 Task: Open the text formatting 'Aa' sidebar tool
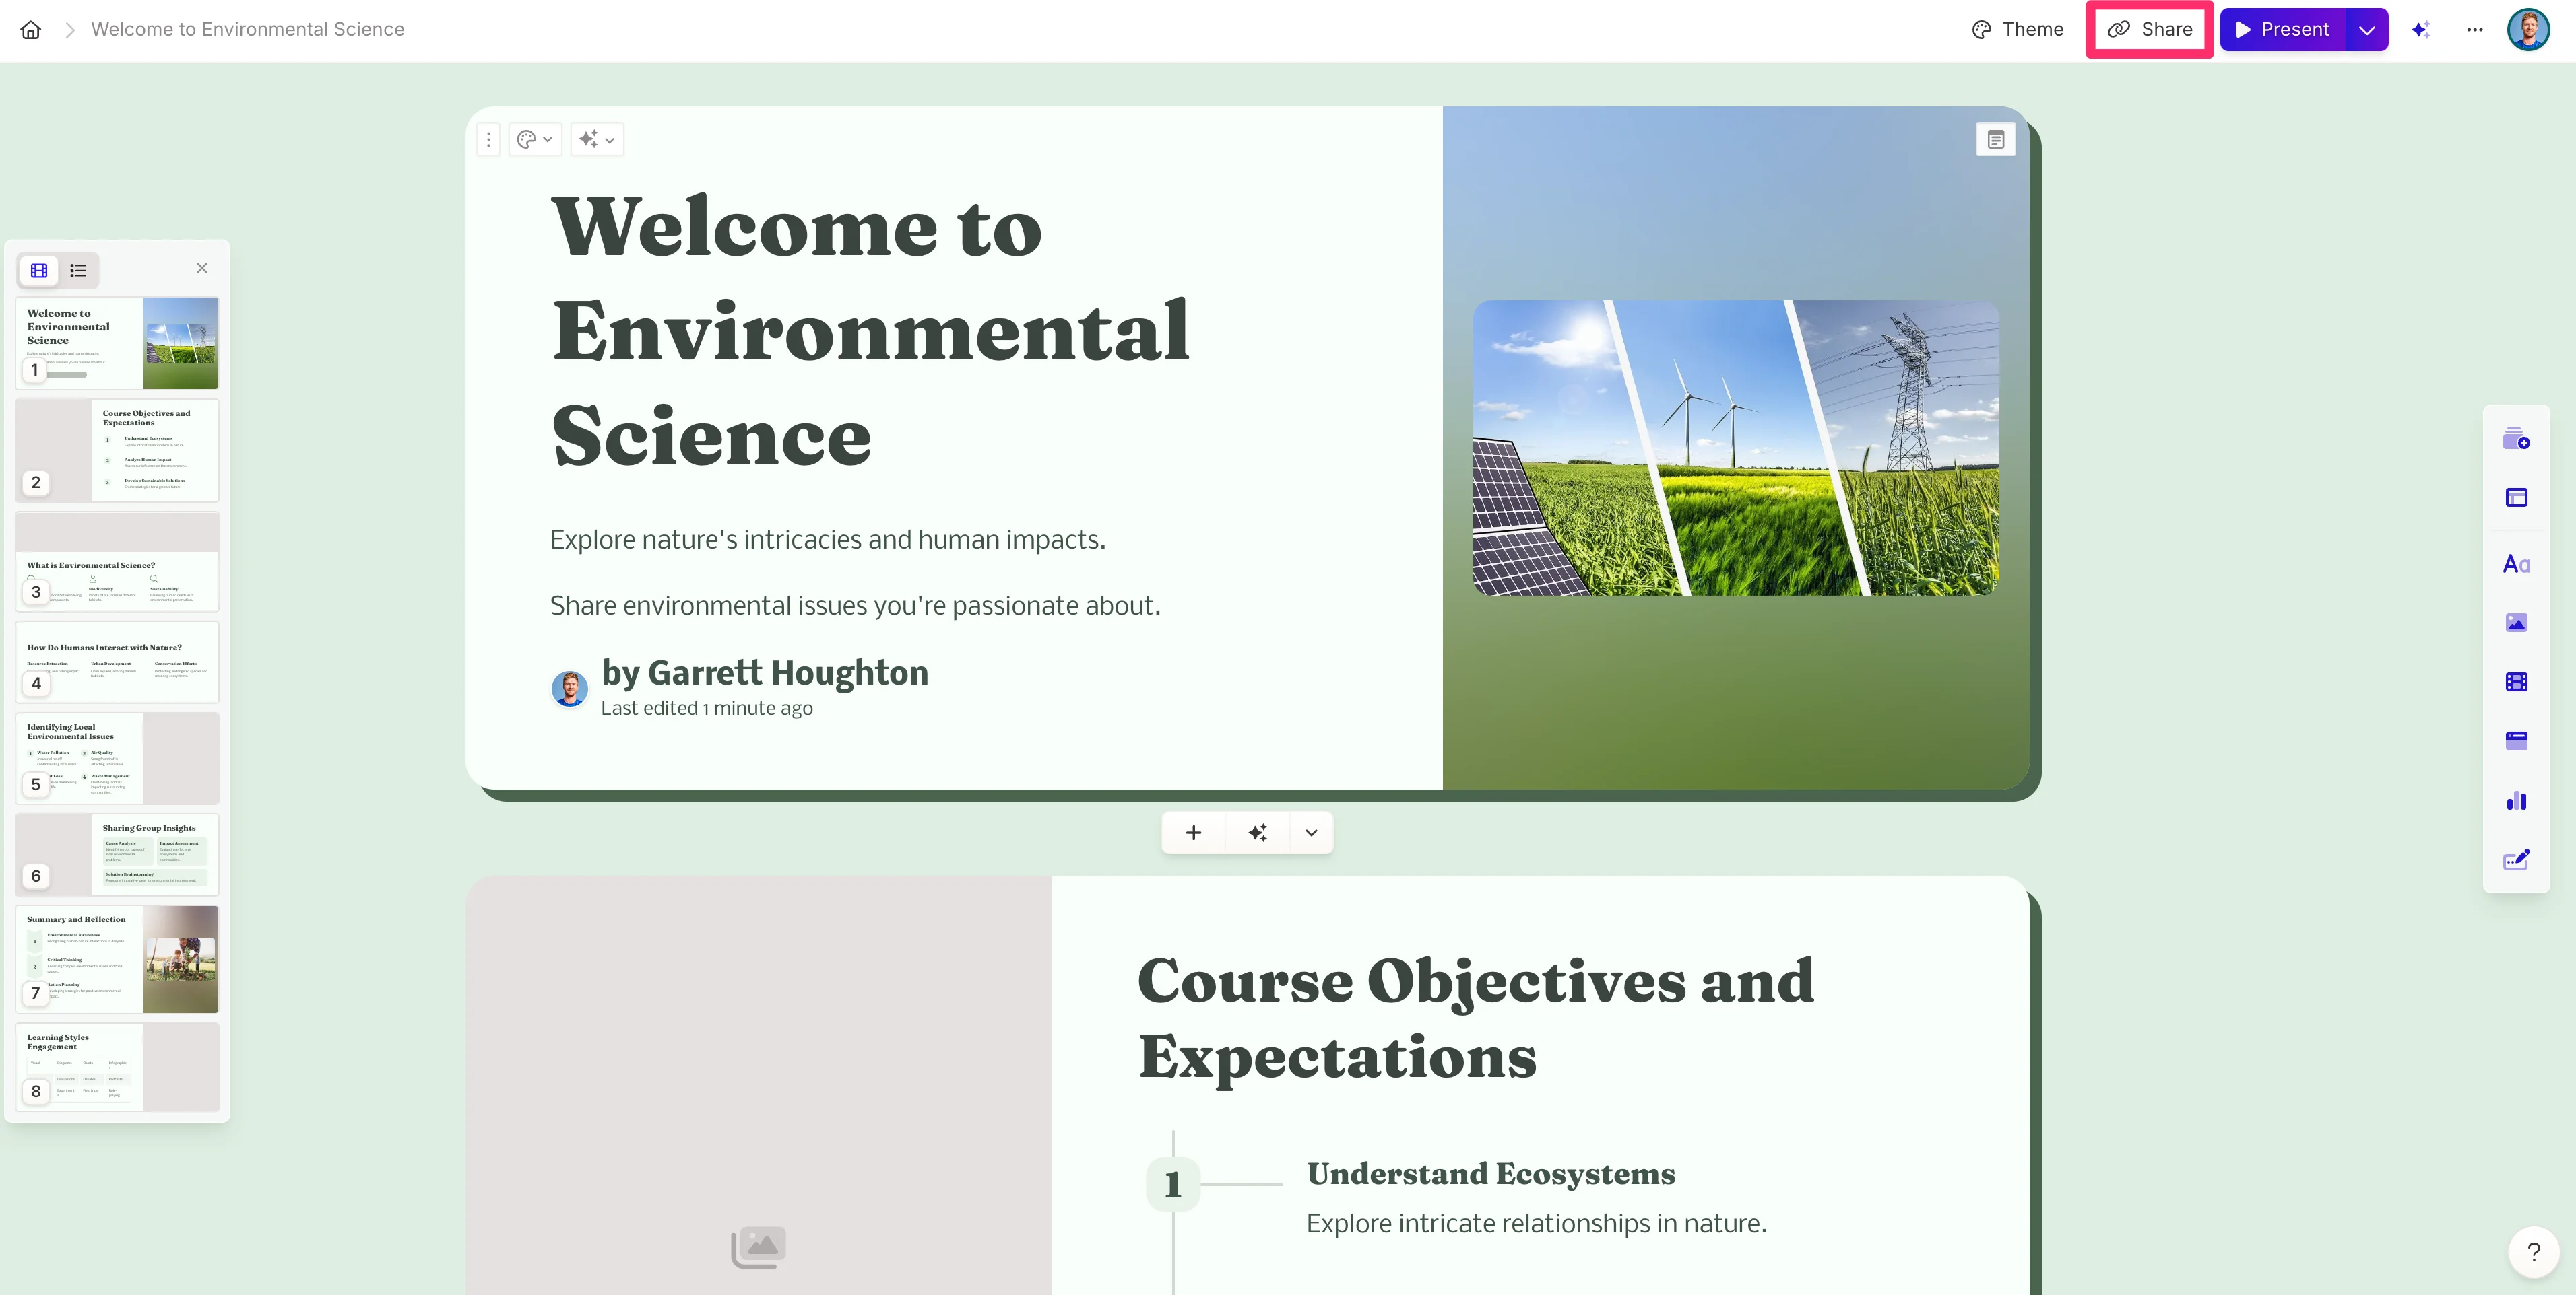coord(2516,565)
